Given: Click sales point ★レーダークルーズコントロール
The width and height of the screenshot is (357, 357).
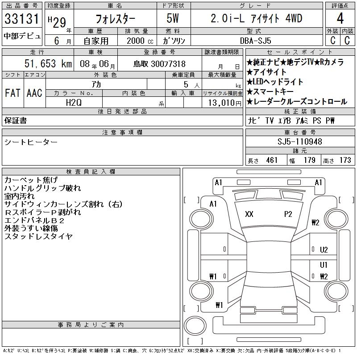Looking at the screenshot, I should point(297,102).
